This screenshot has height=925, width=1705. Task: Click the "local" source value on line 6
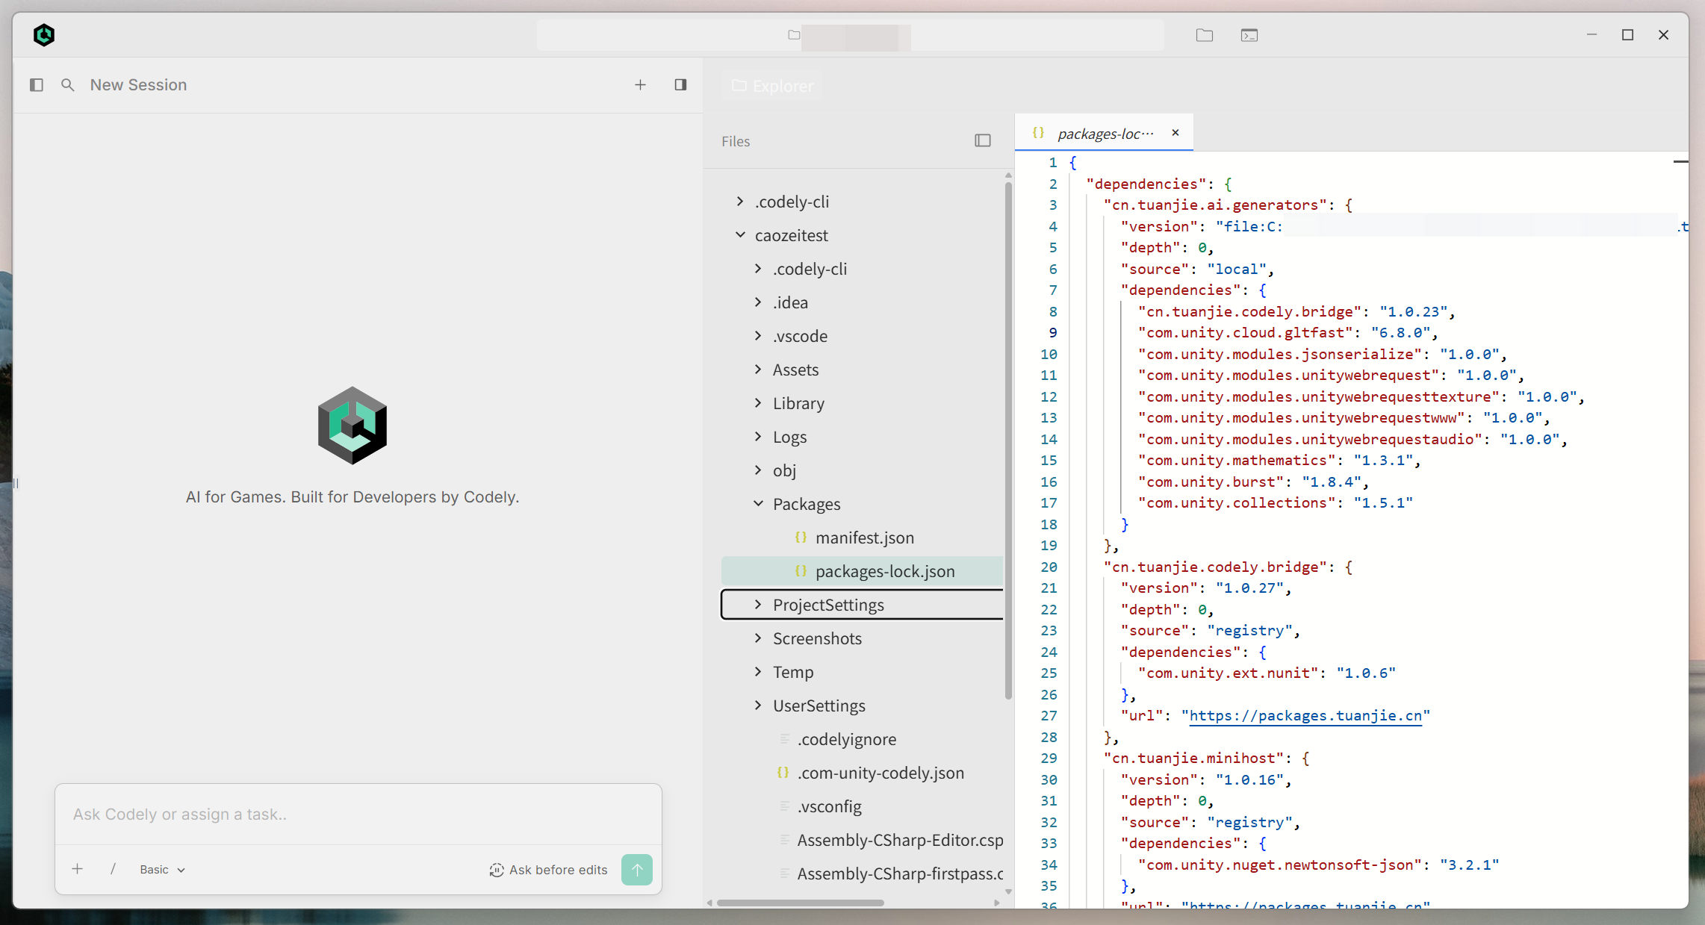click(1237, 270)
